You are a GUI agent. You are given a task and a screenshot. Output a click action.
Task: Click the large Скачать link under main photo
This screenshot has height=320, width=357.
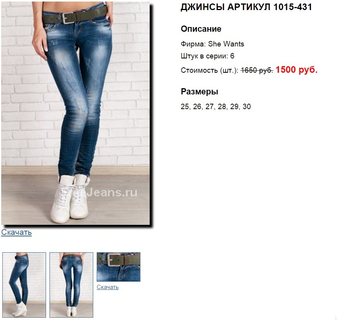(x=16, y=232)
